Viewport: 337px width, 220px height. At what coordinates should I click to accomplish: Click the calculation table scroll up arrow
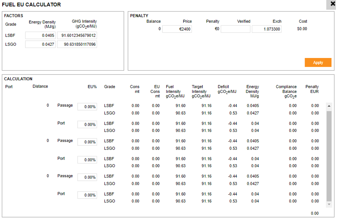pos(329,106)
